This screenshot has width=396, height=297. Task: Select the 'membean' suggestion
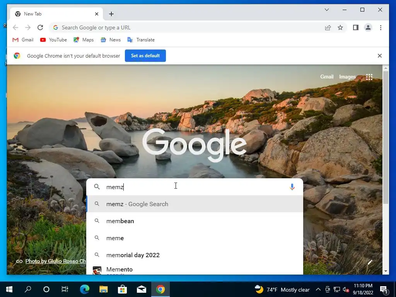[195, 221]
